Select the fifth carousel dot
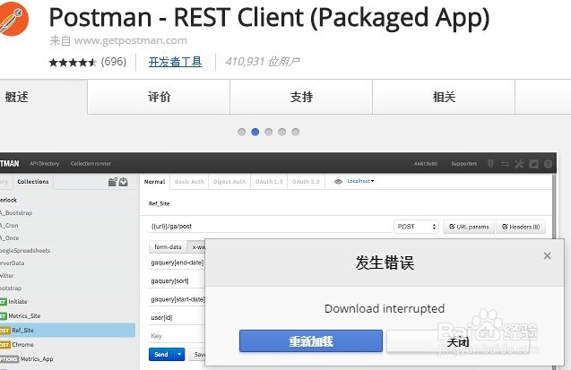The image size is (571, 370). point(295,132)
